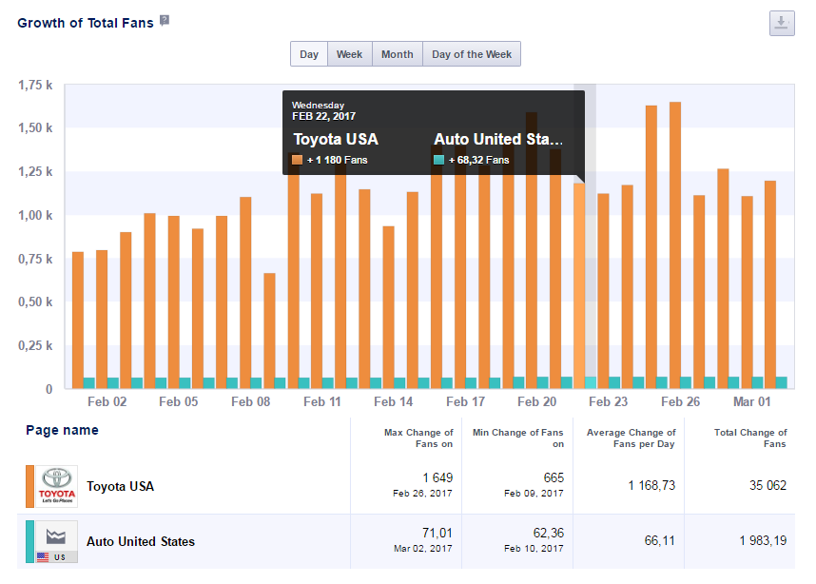
Task: Click the help question mark icon
Action: [165, 21]
